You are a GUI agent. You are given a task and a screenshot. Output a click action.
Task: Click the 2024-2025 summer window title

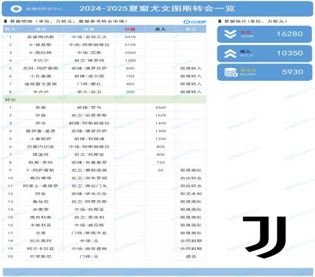[157, 9]
